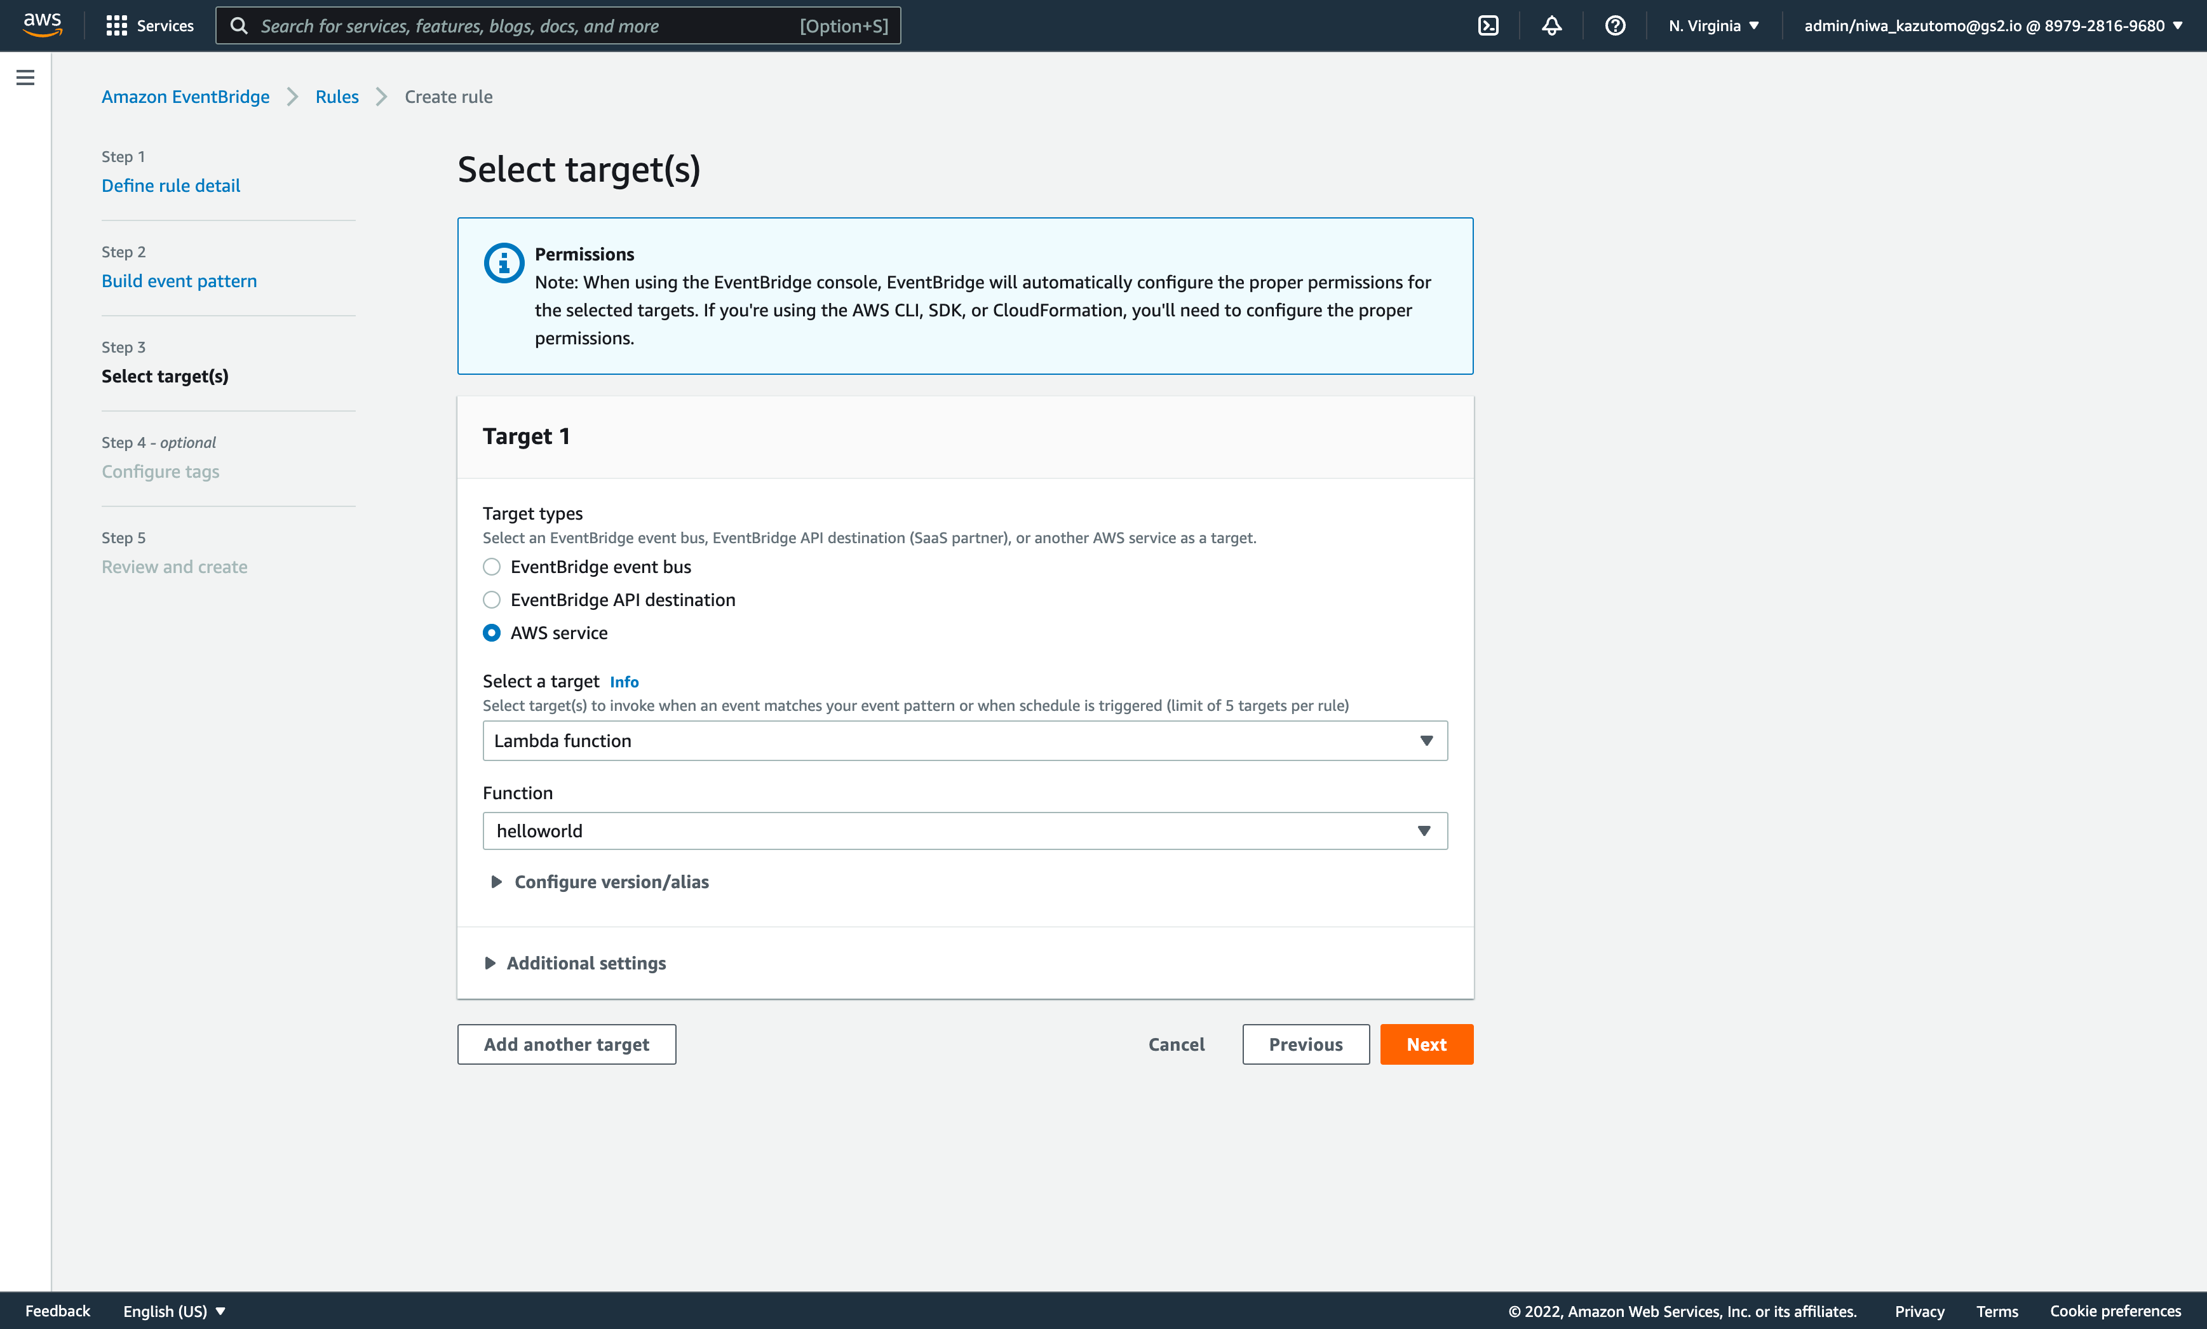
Task: Open Feedback in the footer
Action: coord(58,1311)
